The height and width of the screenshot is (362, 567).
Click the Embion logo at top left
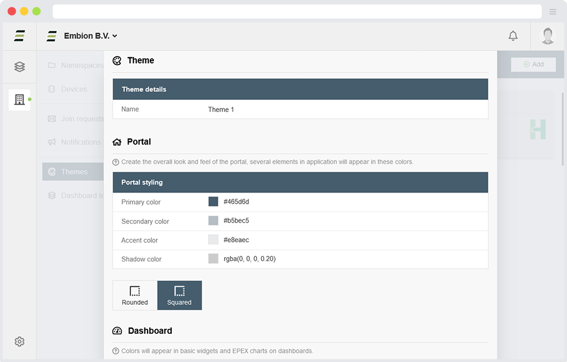20,36
